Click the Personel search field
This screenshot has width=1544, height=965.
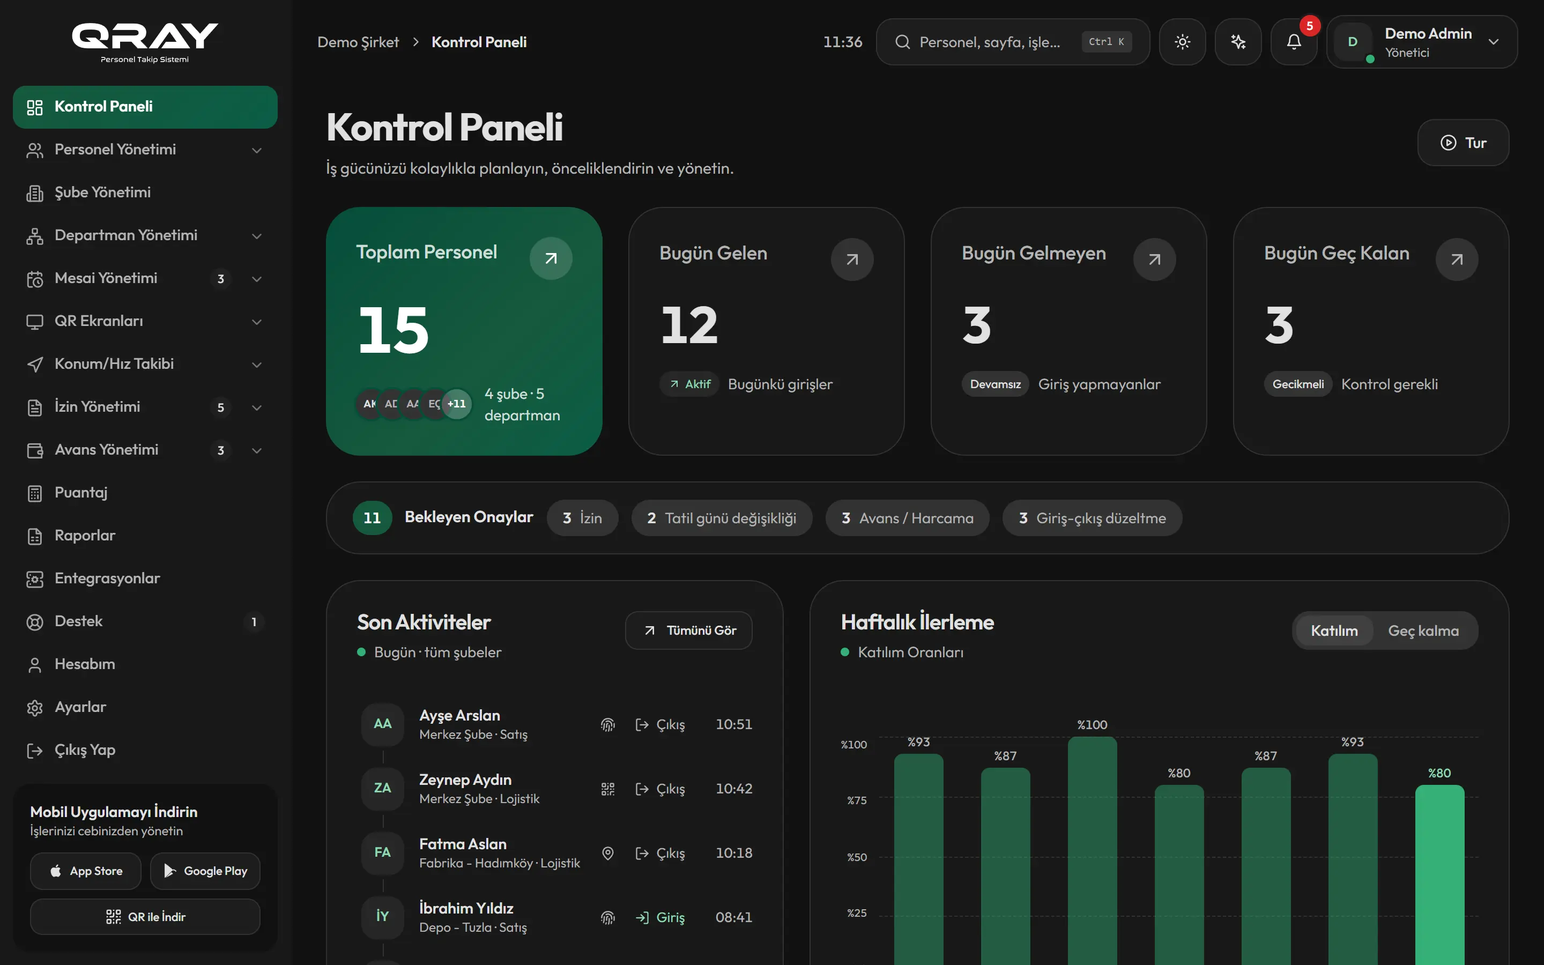[x=1013, y=42]
